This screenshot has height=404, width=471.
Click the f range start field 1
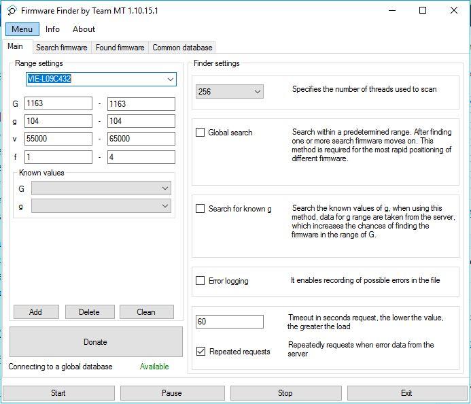pos(58,157)
